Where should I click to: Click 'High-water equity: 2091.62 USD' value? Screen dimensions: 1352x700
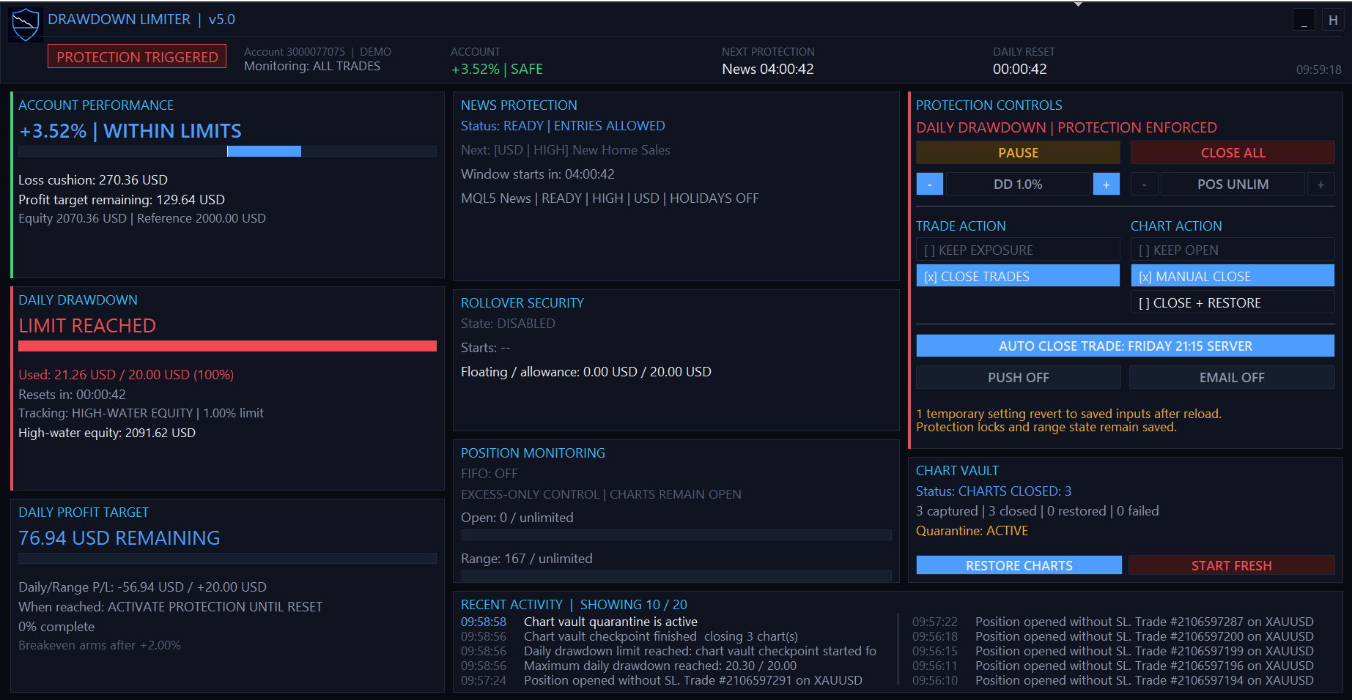coord(107,433)
